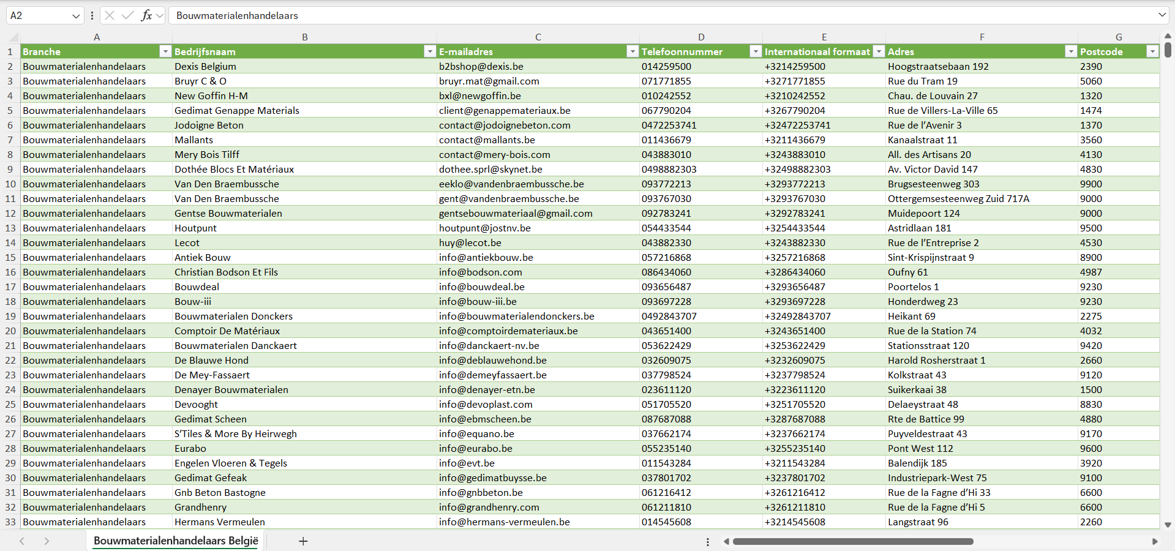Click the Insert Function fx icon

pos(146,15)
